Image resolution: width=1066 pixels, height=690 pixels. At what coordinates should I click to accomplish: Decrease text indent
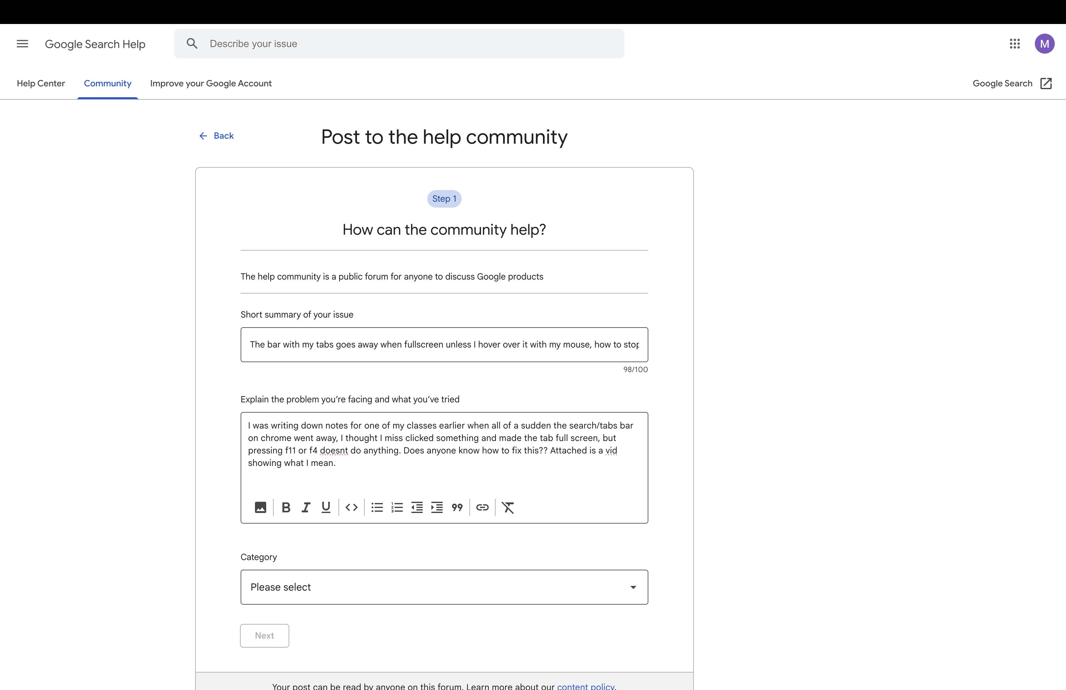click(x=417, y=507)
